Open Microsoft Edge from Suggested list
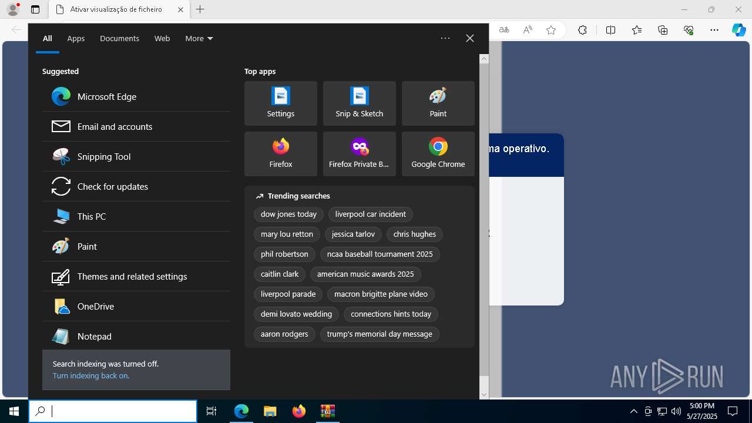 (x=136, y=97)
